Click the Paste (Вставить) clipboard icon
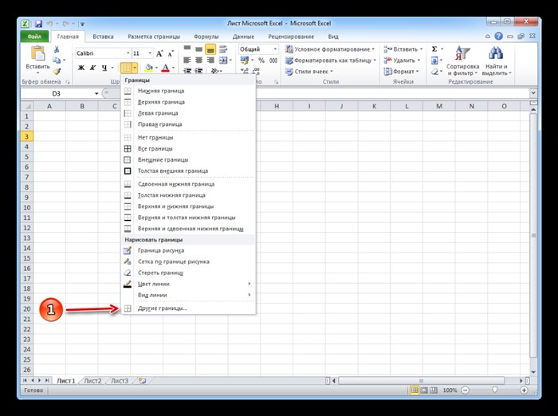This screenshot has width=558, height=416. pos(37,53)
